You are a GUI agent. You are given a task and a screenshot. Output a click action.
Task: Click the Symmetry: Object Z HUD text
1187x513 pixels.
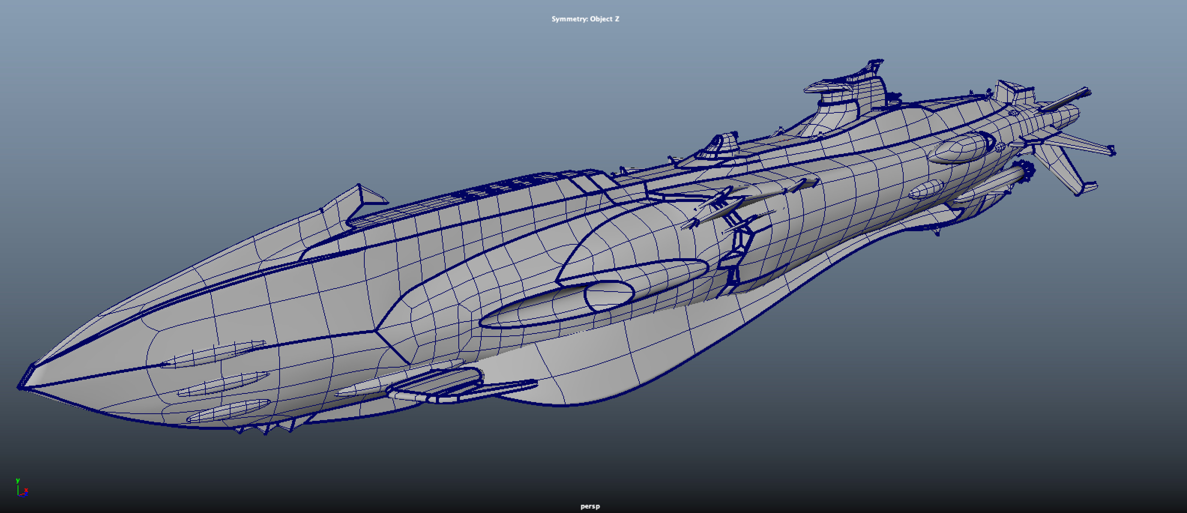586,19
